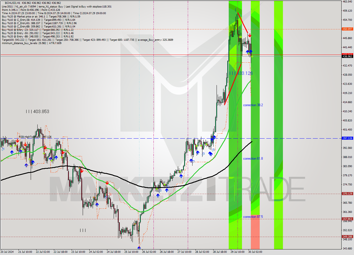Click the red 349.288 price tag
354x255 pixels.
click(x=347, y=236)
